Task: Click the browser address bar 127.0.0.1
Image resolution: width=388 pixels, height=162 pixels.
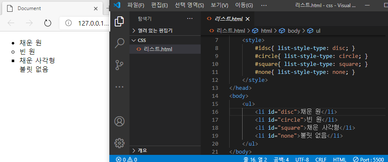Action: 93,23
